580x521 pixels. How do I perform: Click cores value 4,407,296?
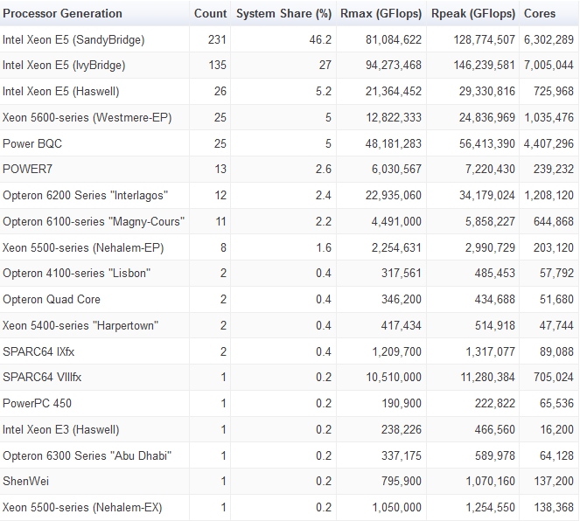(x=549, y=143)
